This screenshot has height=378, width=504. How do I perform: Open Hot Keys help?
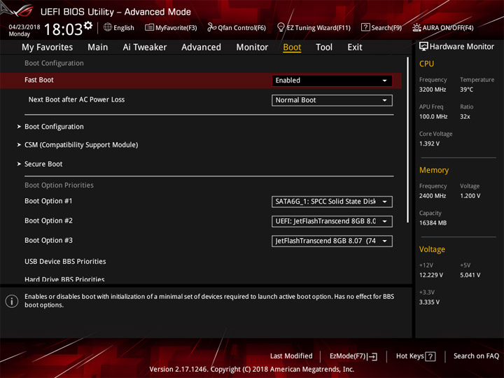(416, 356)
